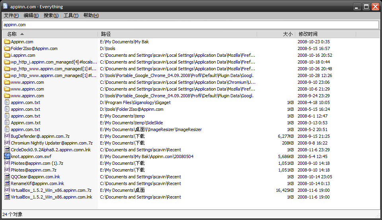Open the 文件(F) menu
Image resolution: width=382 pixels, height=220 pixels.
[x=11, y=15]
